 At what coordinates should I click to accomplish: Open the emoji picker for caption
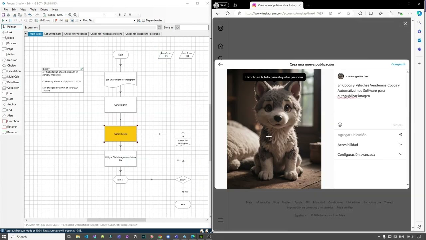340,125
